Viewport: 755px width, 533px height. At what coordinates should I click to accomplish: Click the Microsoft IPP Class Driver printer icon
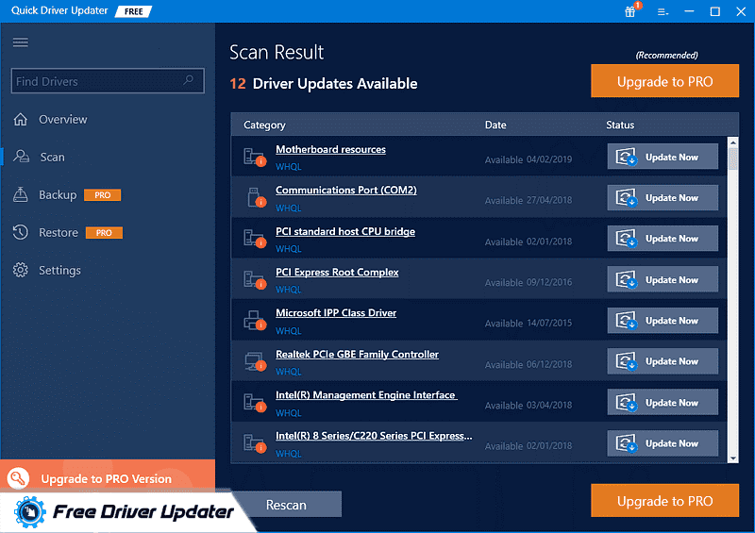254,320
